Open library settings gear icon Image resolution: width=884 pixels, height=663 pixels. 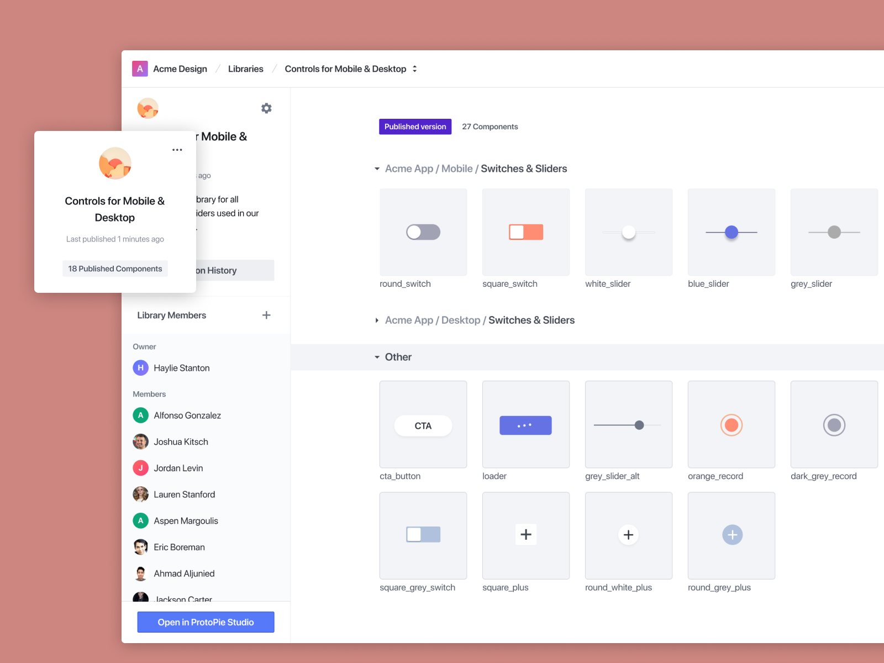point(266,108)
